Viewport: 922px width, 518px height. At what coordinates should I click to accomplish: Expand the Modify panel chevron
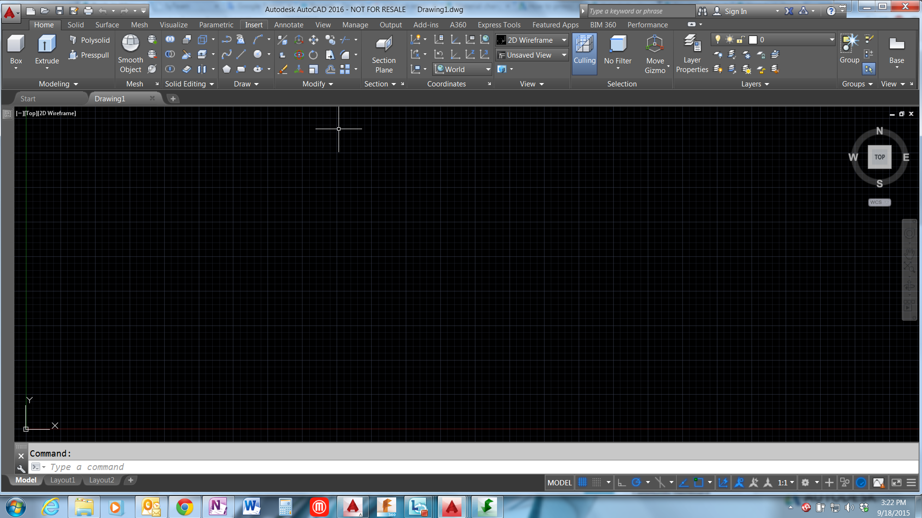point(330,84)
